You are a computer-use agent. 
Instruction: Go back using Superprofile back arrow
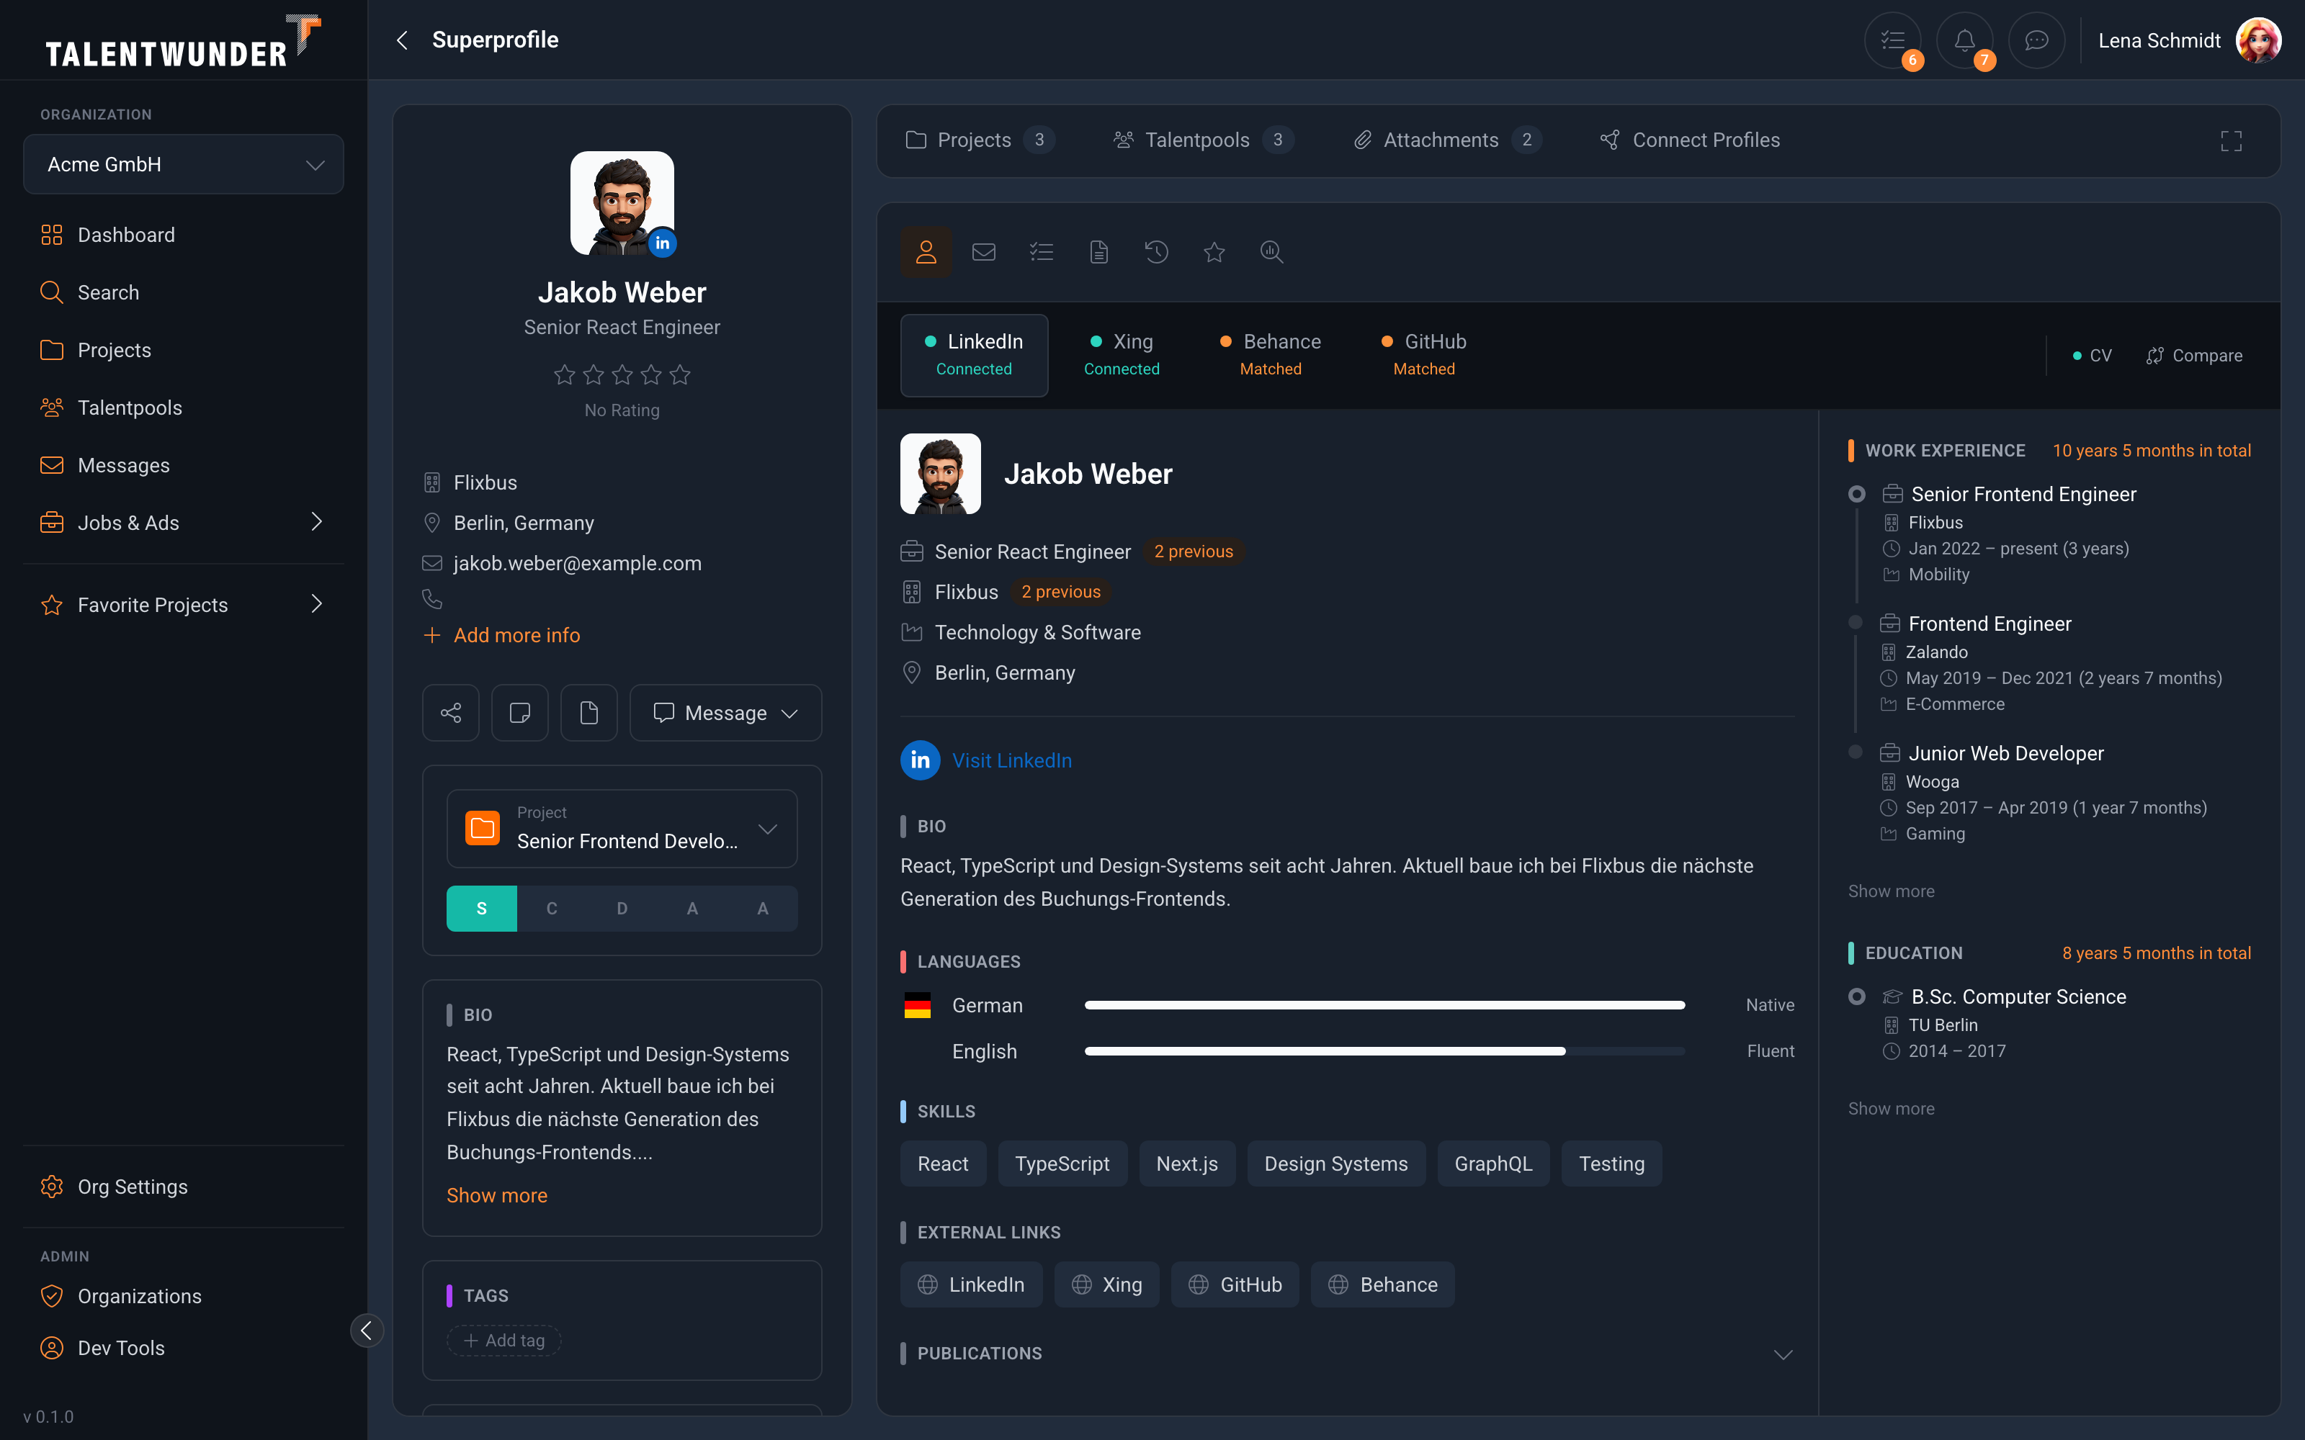click(x=402, y=40)
